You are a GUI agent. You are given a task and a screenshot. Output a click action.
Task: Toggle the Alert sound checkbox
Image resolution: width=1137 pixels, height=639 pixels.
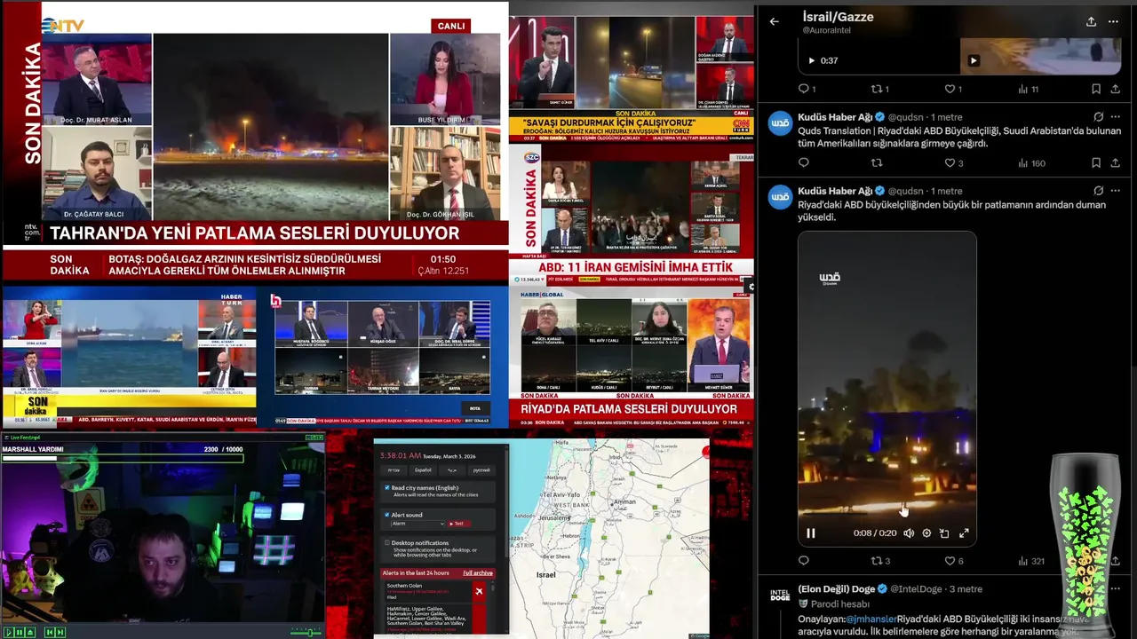(x=387, y=515)
